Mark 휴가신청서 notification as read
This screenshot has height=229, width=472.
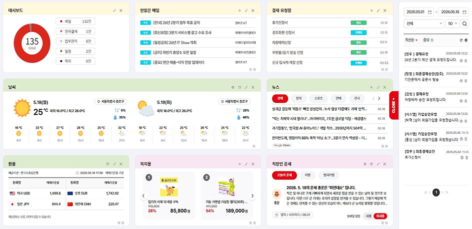[x=461, y=158]
